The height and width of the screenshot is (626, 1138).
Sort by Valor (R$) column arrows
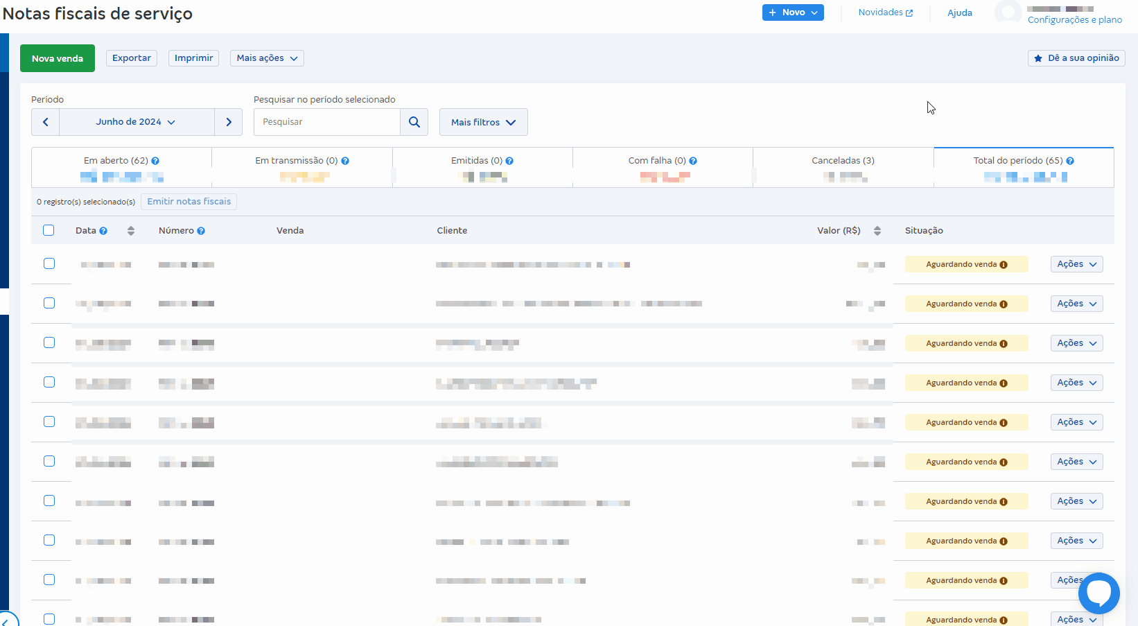[877, 231]
